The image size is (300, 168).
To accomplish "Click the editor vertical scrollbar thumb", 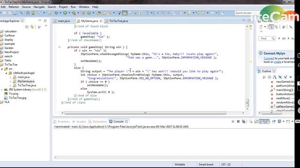I will 247,103.
